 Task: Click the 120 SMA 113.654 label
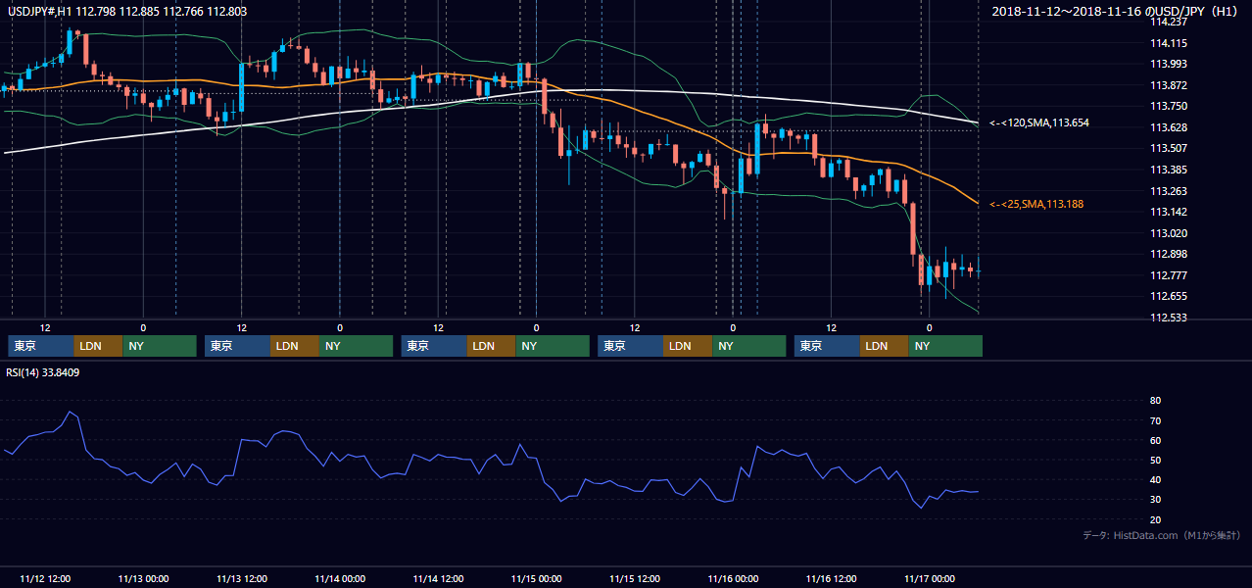click(1039, 122)
